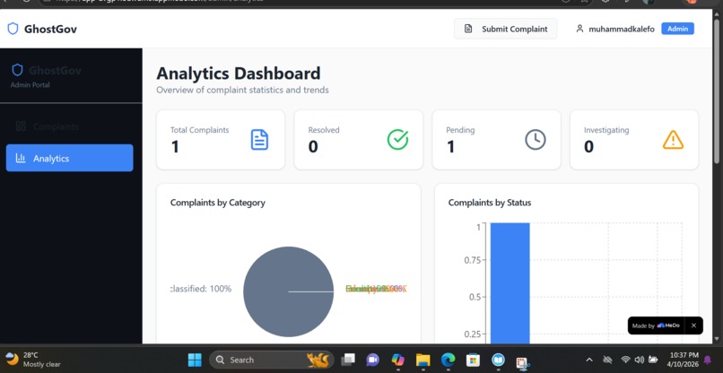Viewport: 723px width, 373px height.
Task: Open Microsoft Edge from the taskbar
Action: coord(448,360)
